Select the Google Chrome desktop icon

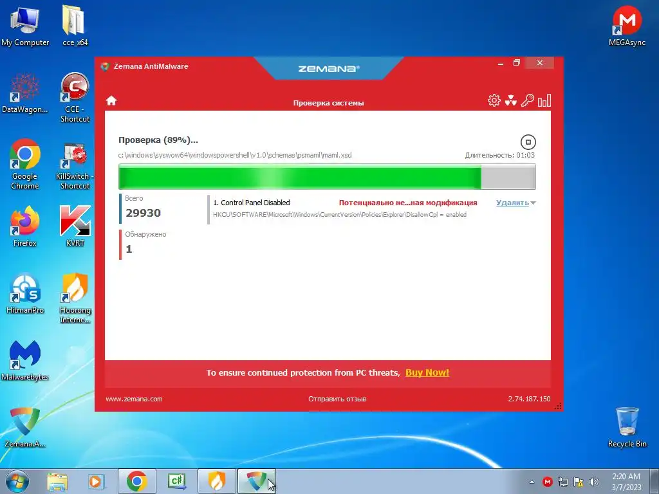(25, 164)
